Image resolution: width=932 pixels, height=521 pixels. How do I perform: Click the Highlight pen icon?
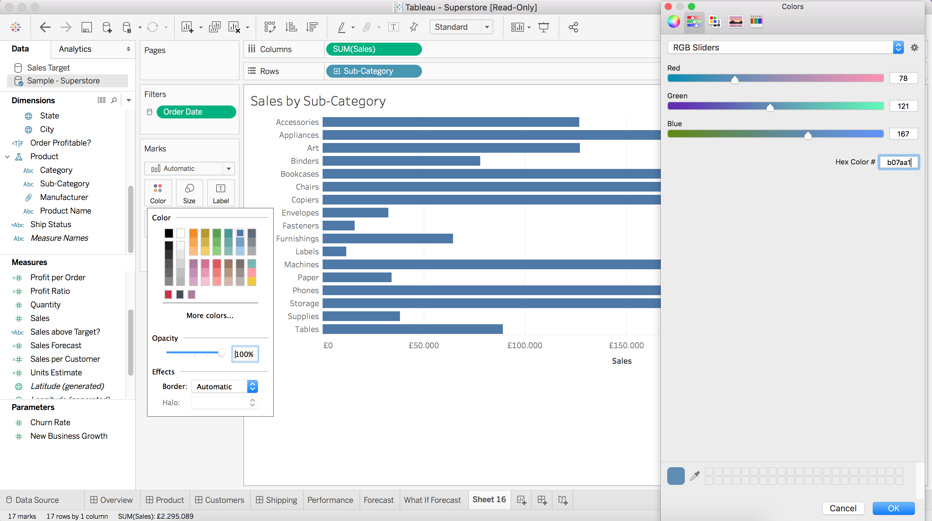(341, 27)
